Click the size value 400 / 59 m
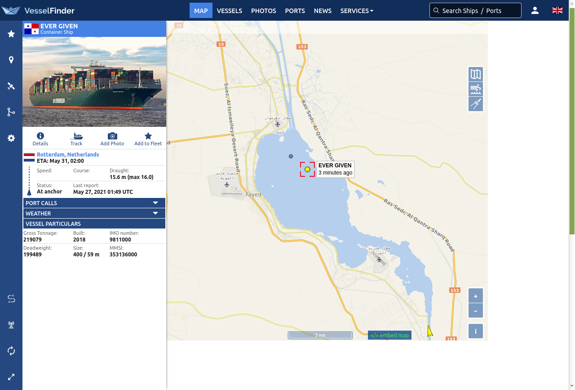This screenshot has height=390, width=575. [86, 255]
